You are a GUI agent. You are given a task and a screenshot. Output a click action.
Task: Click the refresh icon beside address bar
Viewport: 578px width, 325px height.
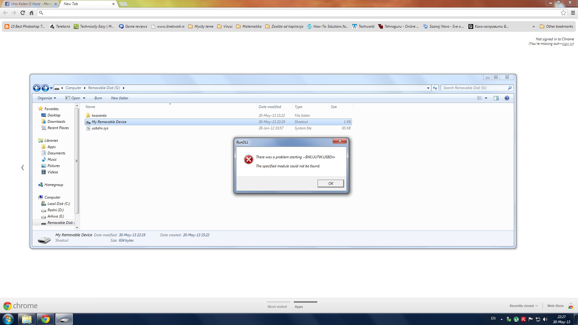coord(435,88)
